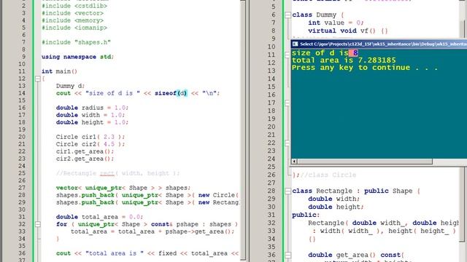
Task: Collapse the for loop fold at line 32
Action: 38,224
